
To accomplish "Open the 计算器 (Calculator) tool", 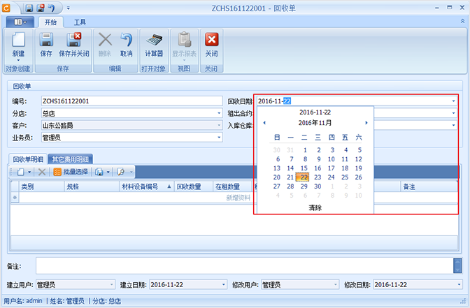I will tap(154, 44).
